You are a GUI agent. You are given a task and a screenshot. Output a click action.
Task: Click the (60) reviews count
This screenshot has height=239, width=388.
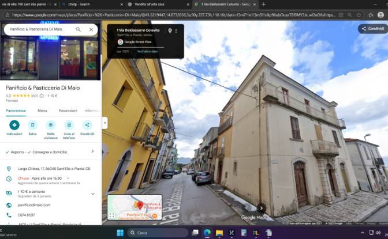tap(35, 96)
